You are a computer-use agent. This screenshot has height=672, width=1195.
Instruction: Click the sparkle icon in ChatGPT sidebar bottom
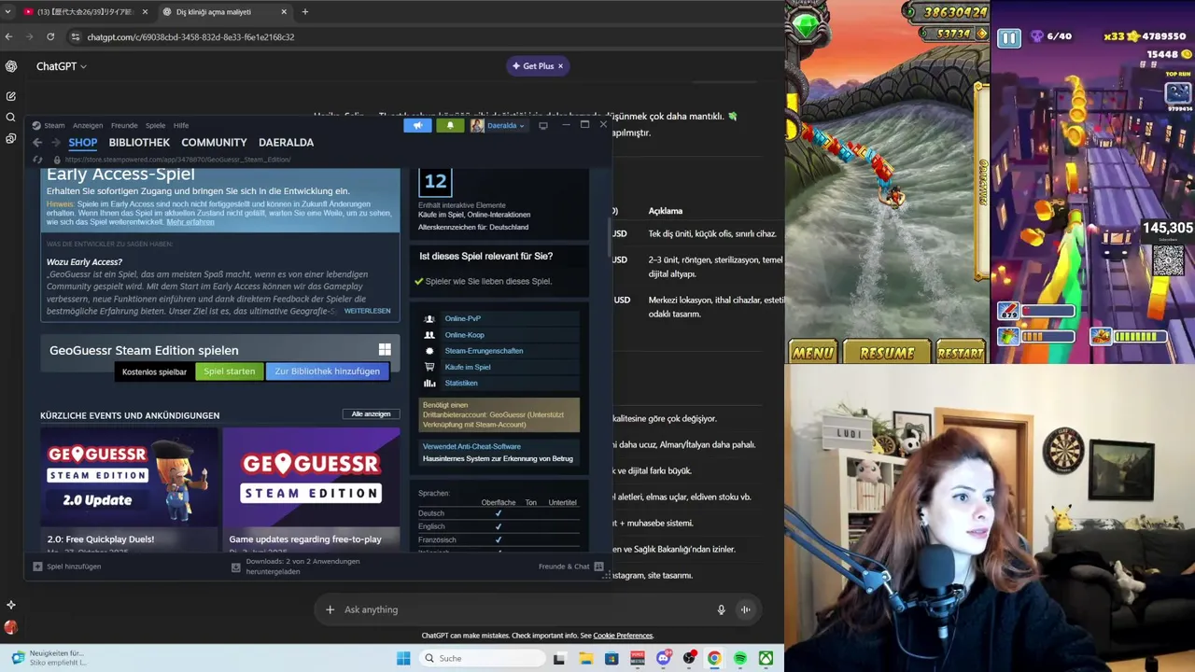[11, 605]
